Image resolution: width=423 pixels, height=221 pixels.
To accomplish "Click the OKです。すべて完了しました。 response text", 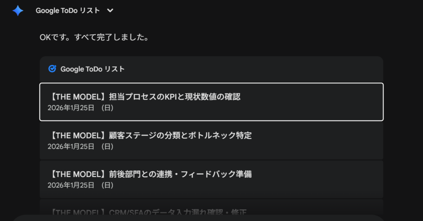I will (x=94, y=38).
